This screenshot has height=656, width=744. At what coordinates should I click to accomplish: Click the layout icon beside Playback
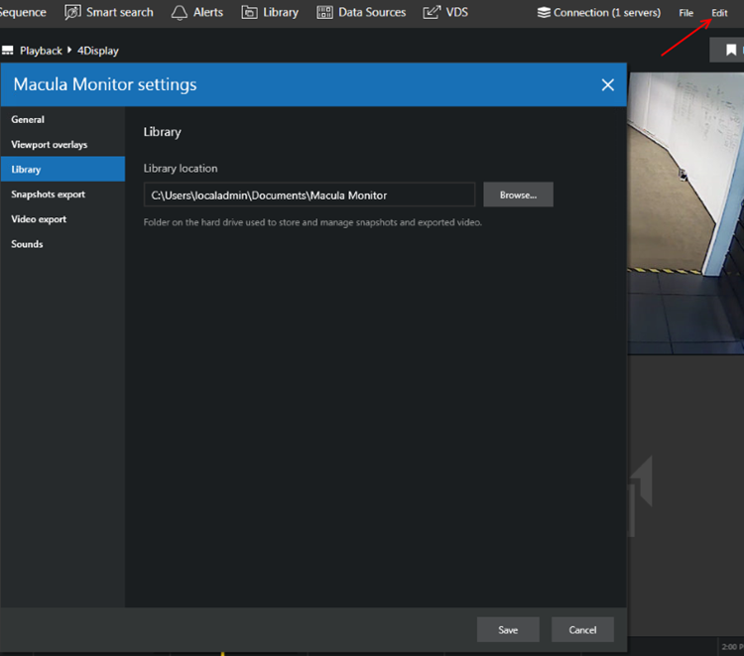tap(8, 51)
